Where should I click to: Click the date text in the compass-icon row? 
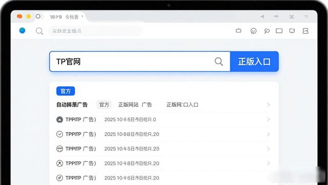coord(132,178)
